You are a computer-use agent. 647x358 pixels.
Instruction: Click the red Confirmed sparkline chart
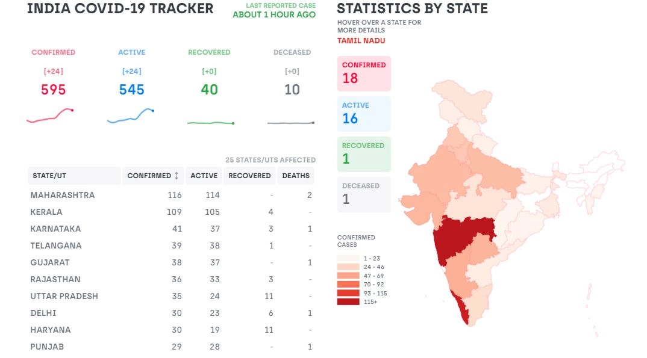[x=50, y=115]
